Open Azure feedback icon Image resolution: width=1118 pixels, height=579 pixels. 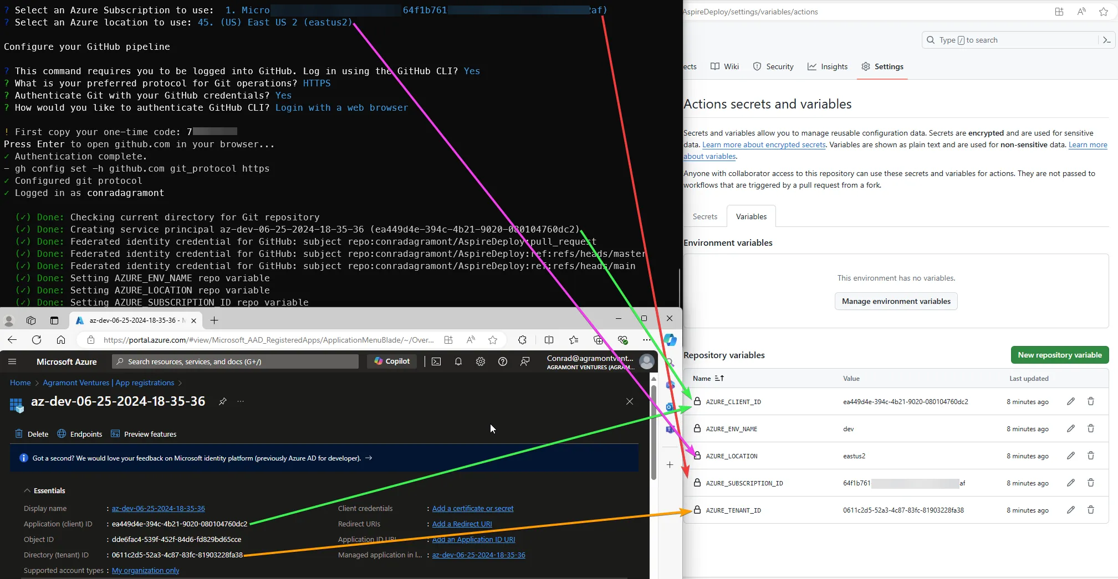pyautogui.click(x=525, y=361)
